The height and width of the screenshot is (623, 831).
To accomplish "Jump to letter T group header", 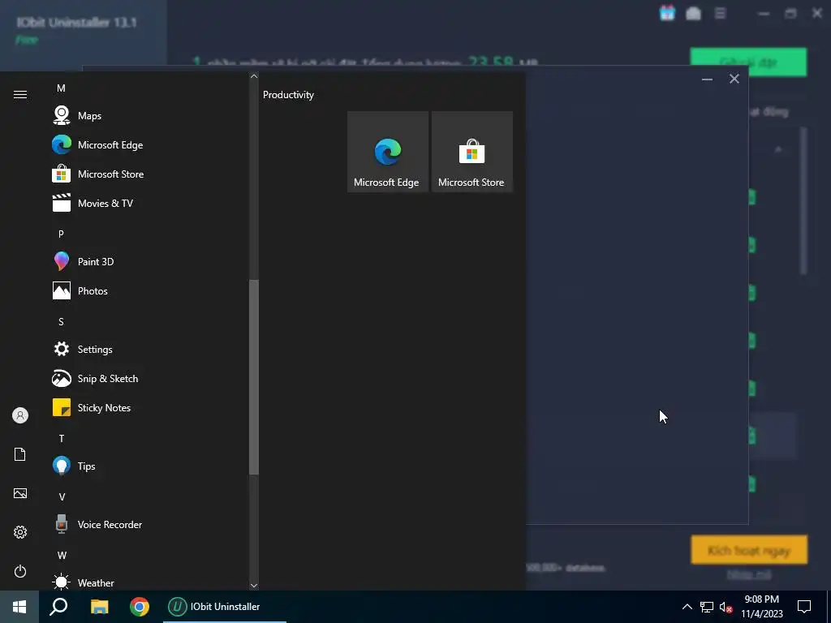I will click(x=61, y=439).
